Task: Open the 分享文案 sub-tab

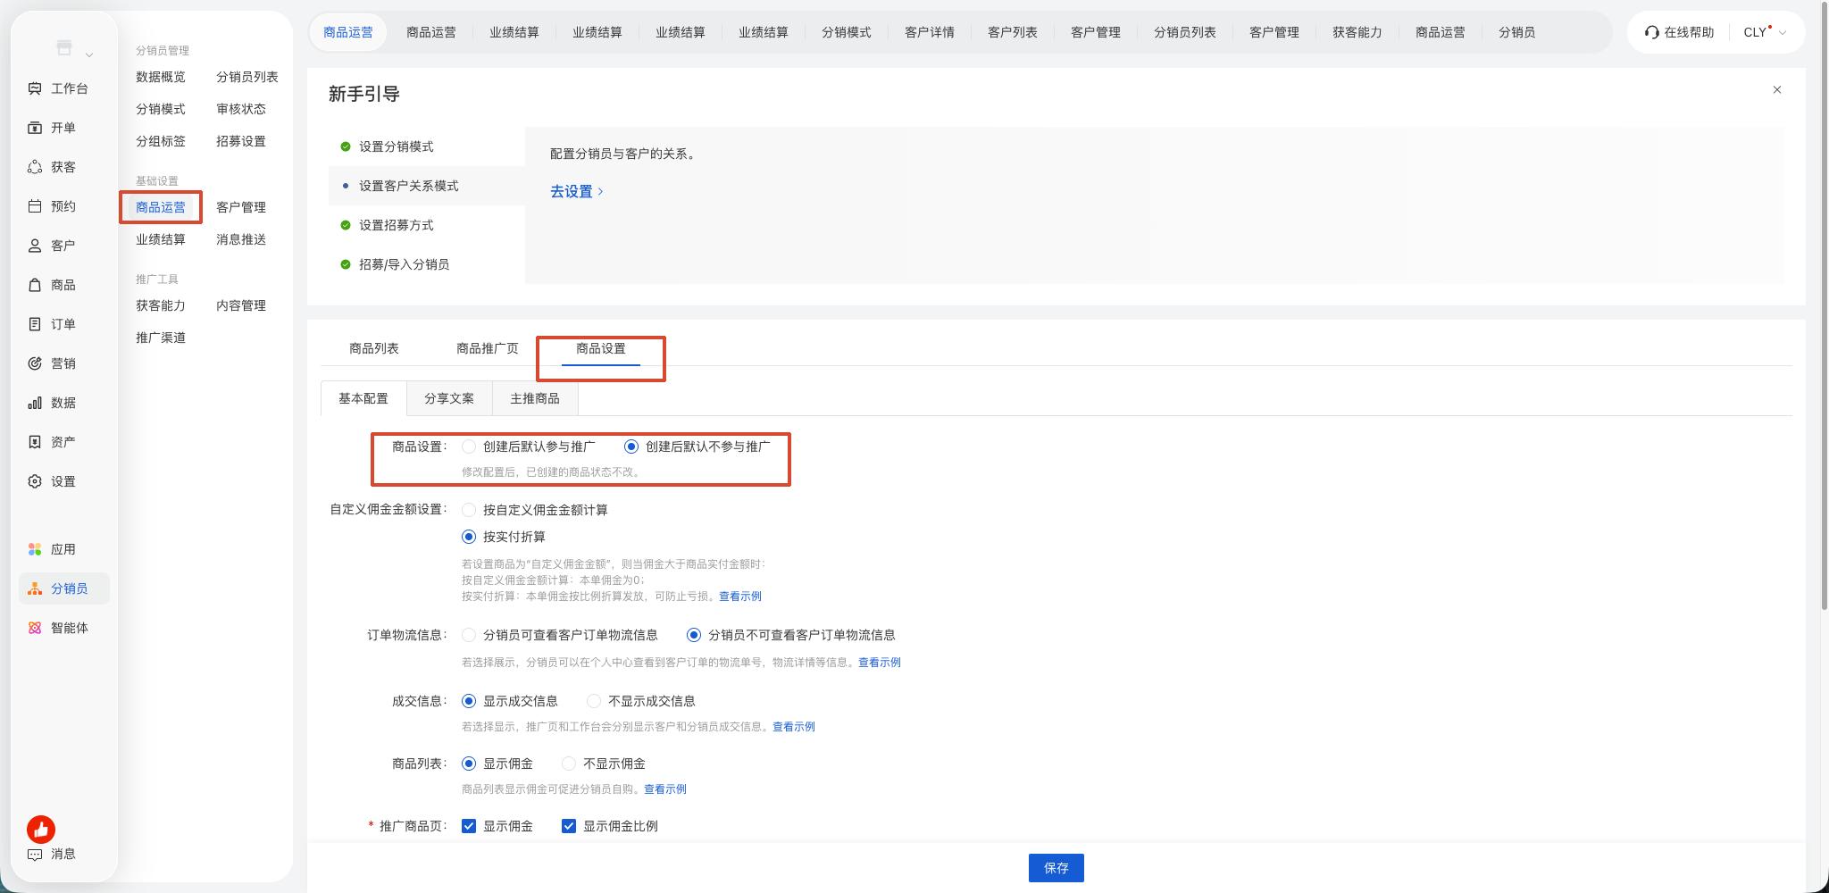Action: pyautogui.click(x=449, y=398)
